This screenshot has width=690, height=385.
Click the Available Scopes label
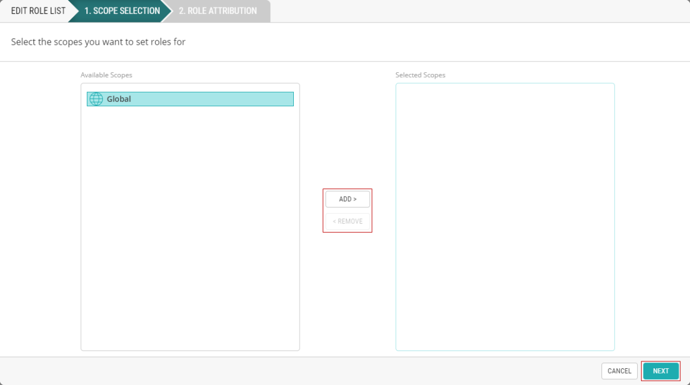click(x=106, y=75)
